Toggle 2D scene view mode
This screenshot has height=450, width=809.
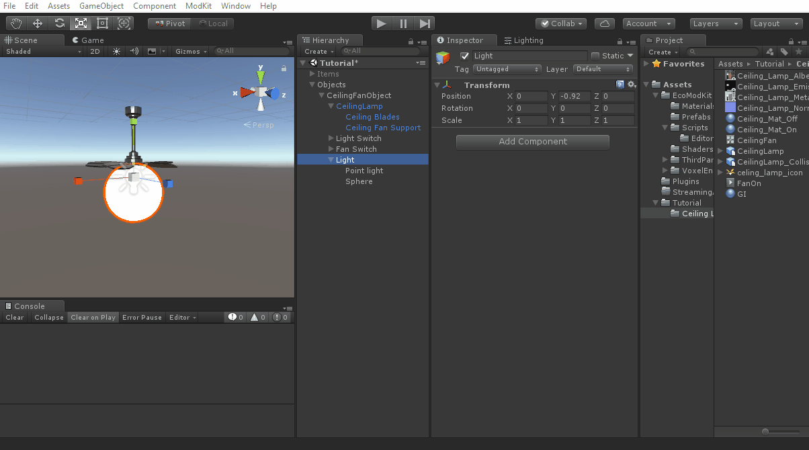tap(95, 51)
